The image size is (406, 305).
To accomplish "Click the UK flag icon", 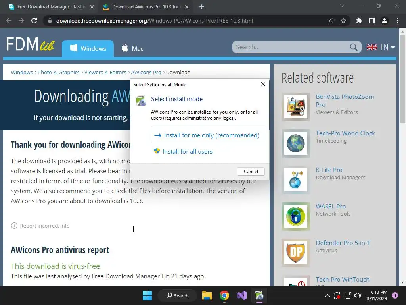I will click(372, 47).
